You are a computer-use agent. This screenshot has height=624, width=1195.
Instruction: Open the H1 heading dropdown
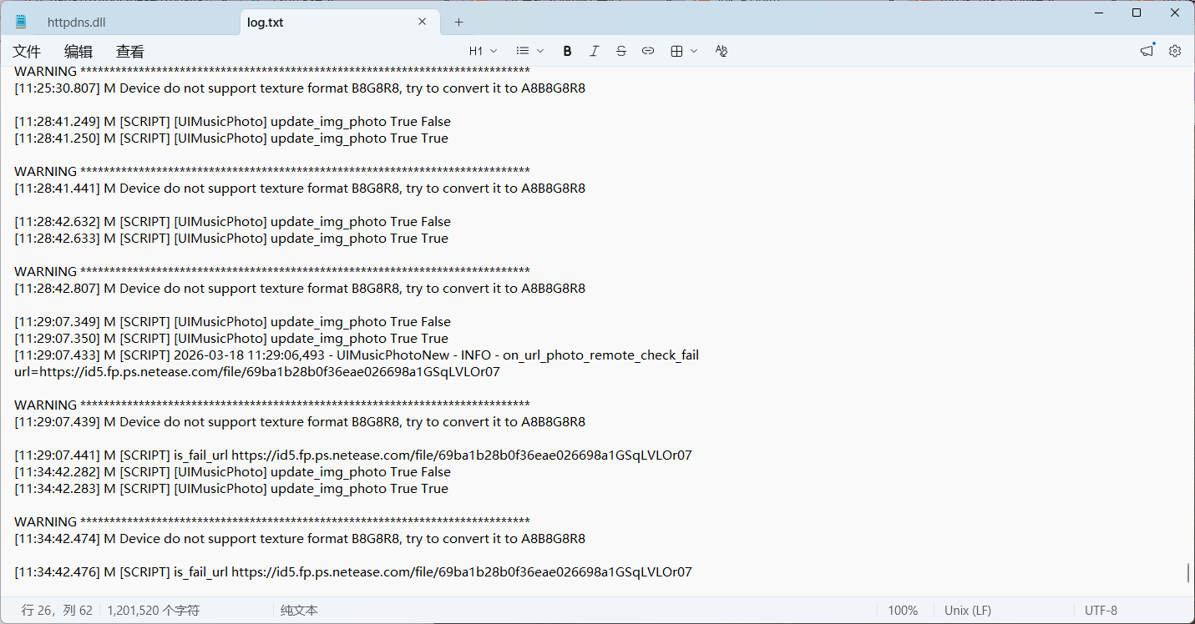483,51
